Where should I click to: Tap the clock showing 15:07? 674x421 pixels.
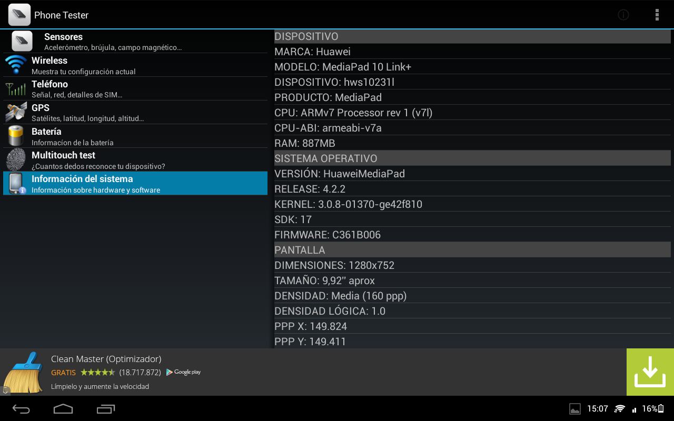597,409
